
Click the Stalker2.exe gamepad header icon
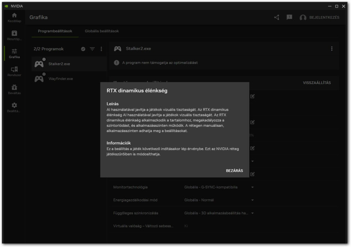pyautogui.click(x=118, y=49)
